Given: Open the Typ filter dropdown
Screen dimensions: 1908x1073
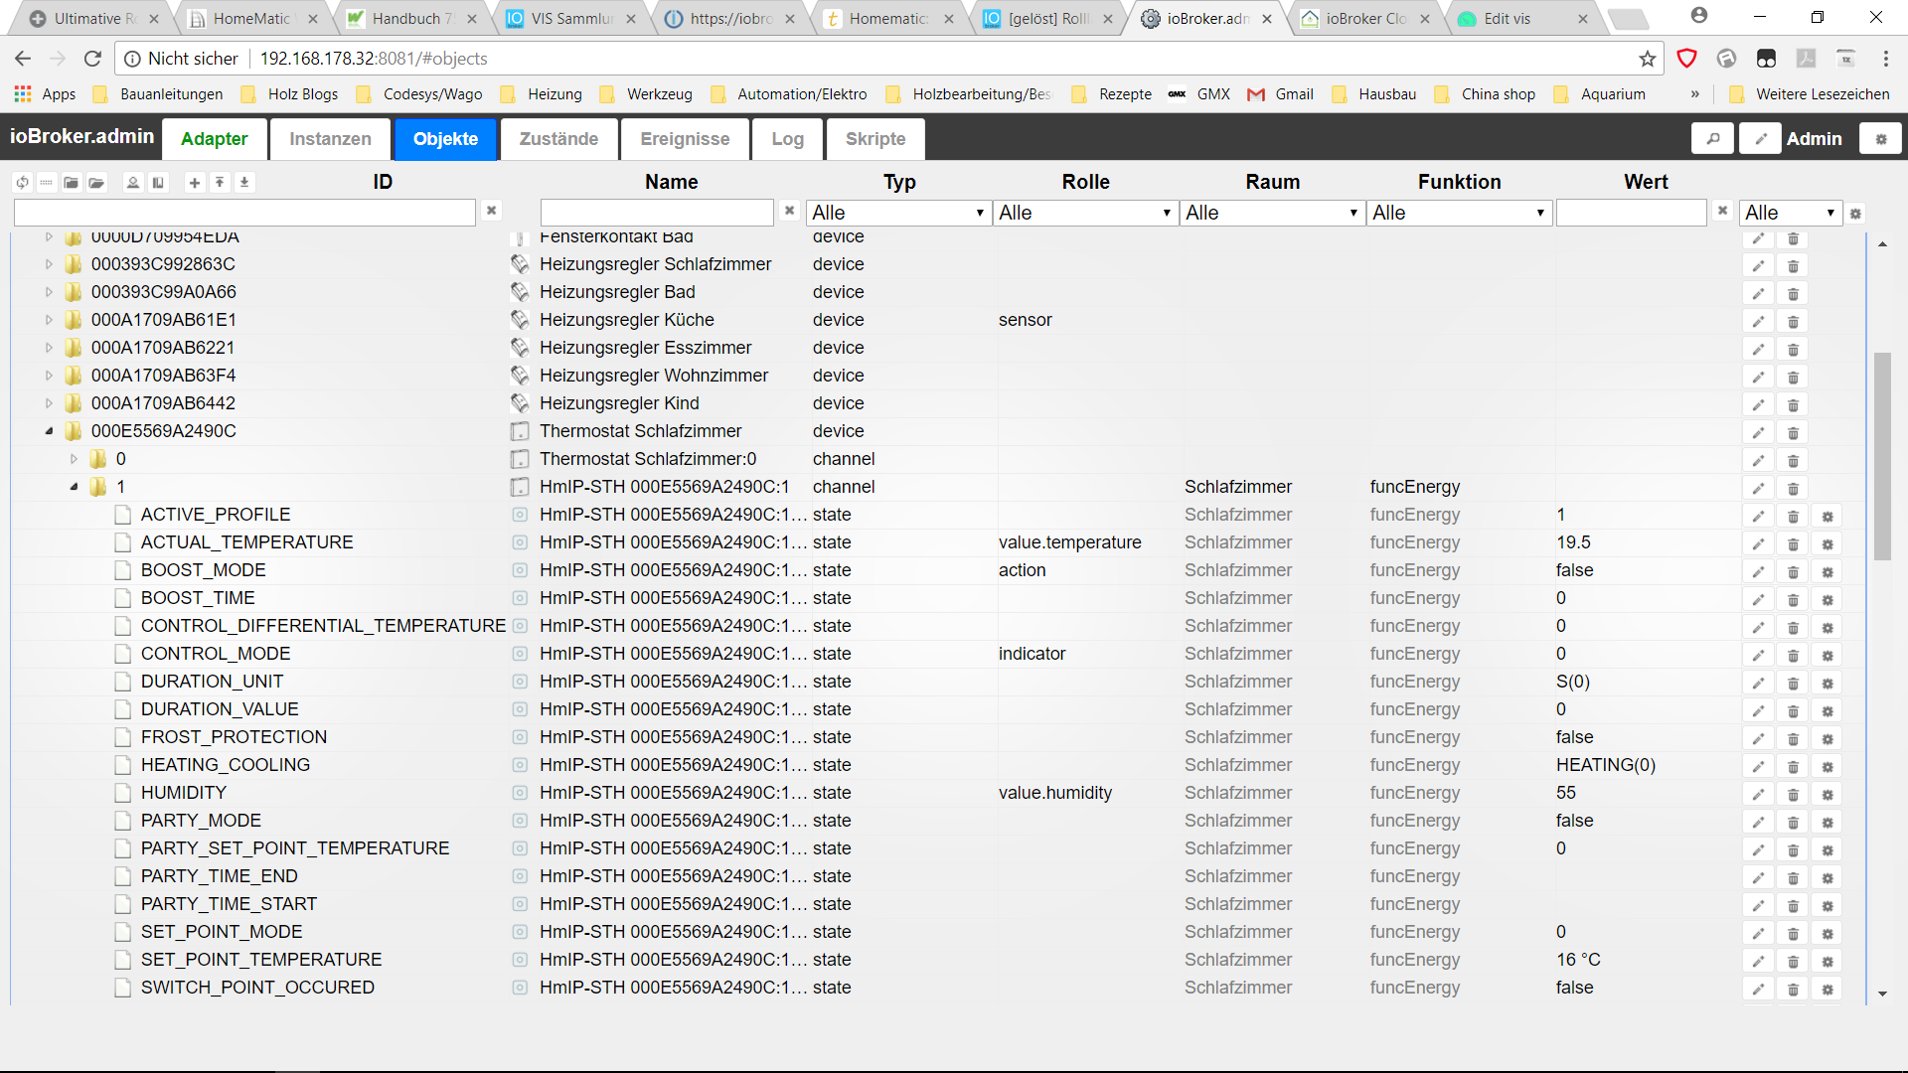Looking at the screenshot, I should click(x=897, y=213).
